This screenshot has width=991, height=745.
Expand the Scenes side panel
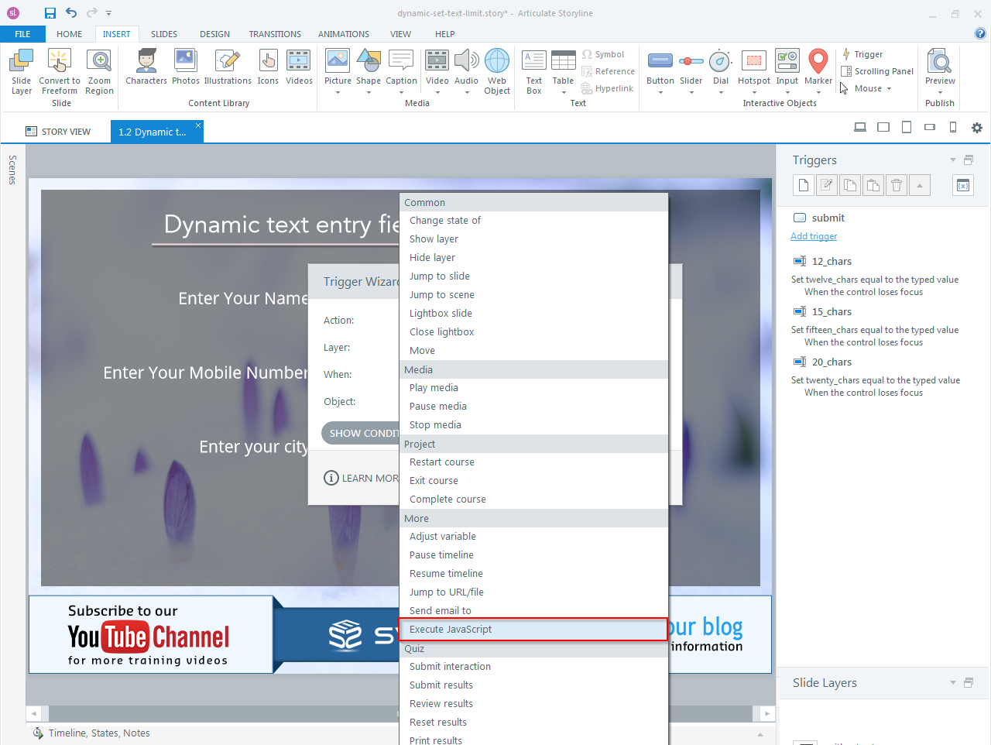click(x=12, y=170)
